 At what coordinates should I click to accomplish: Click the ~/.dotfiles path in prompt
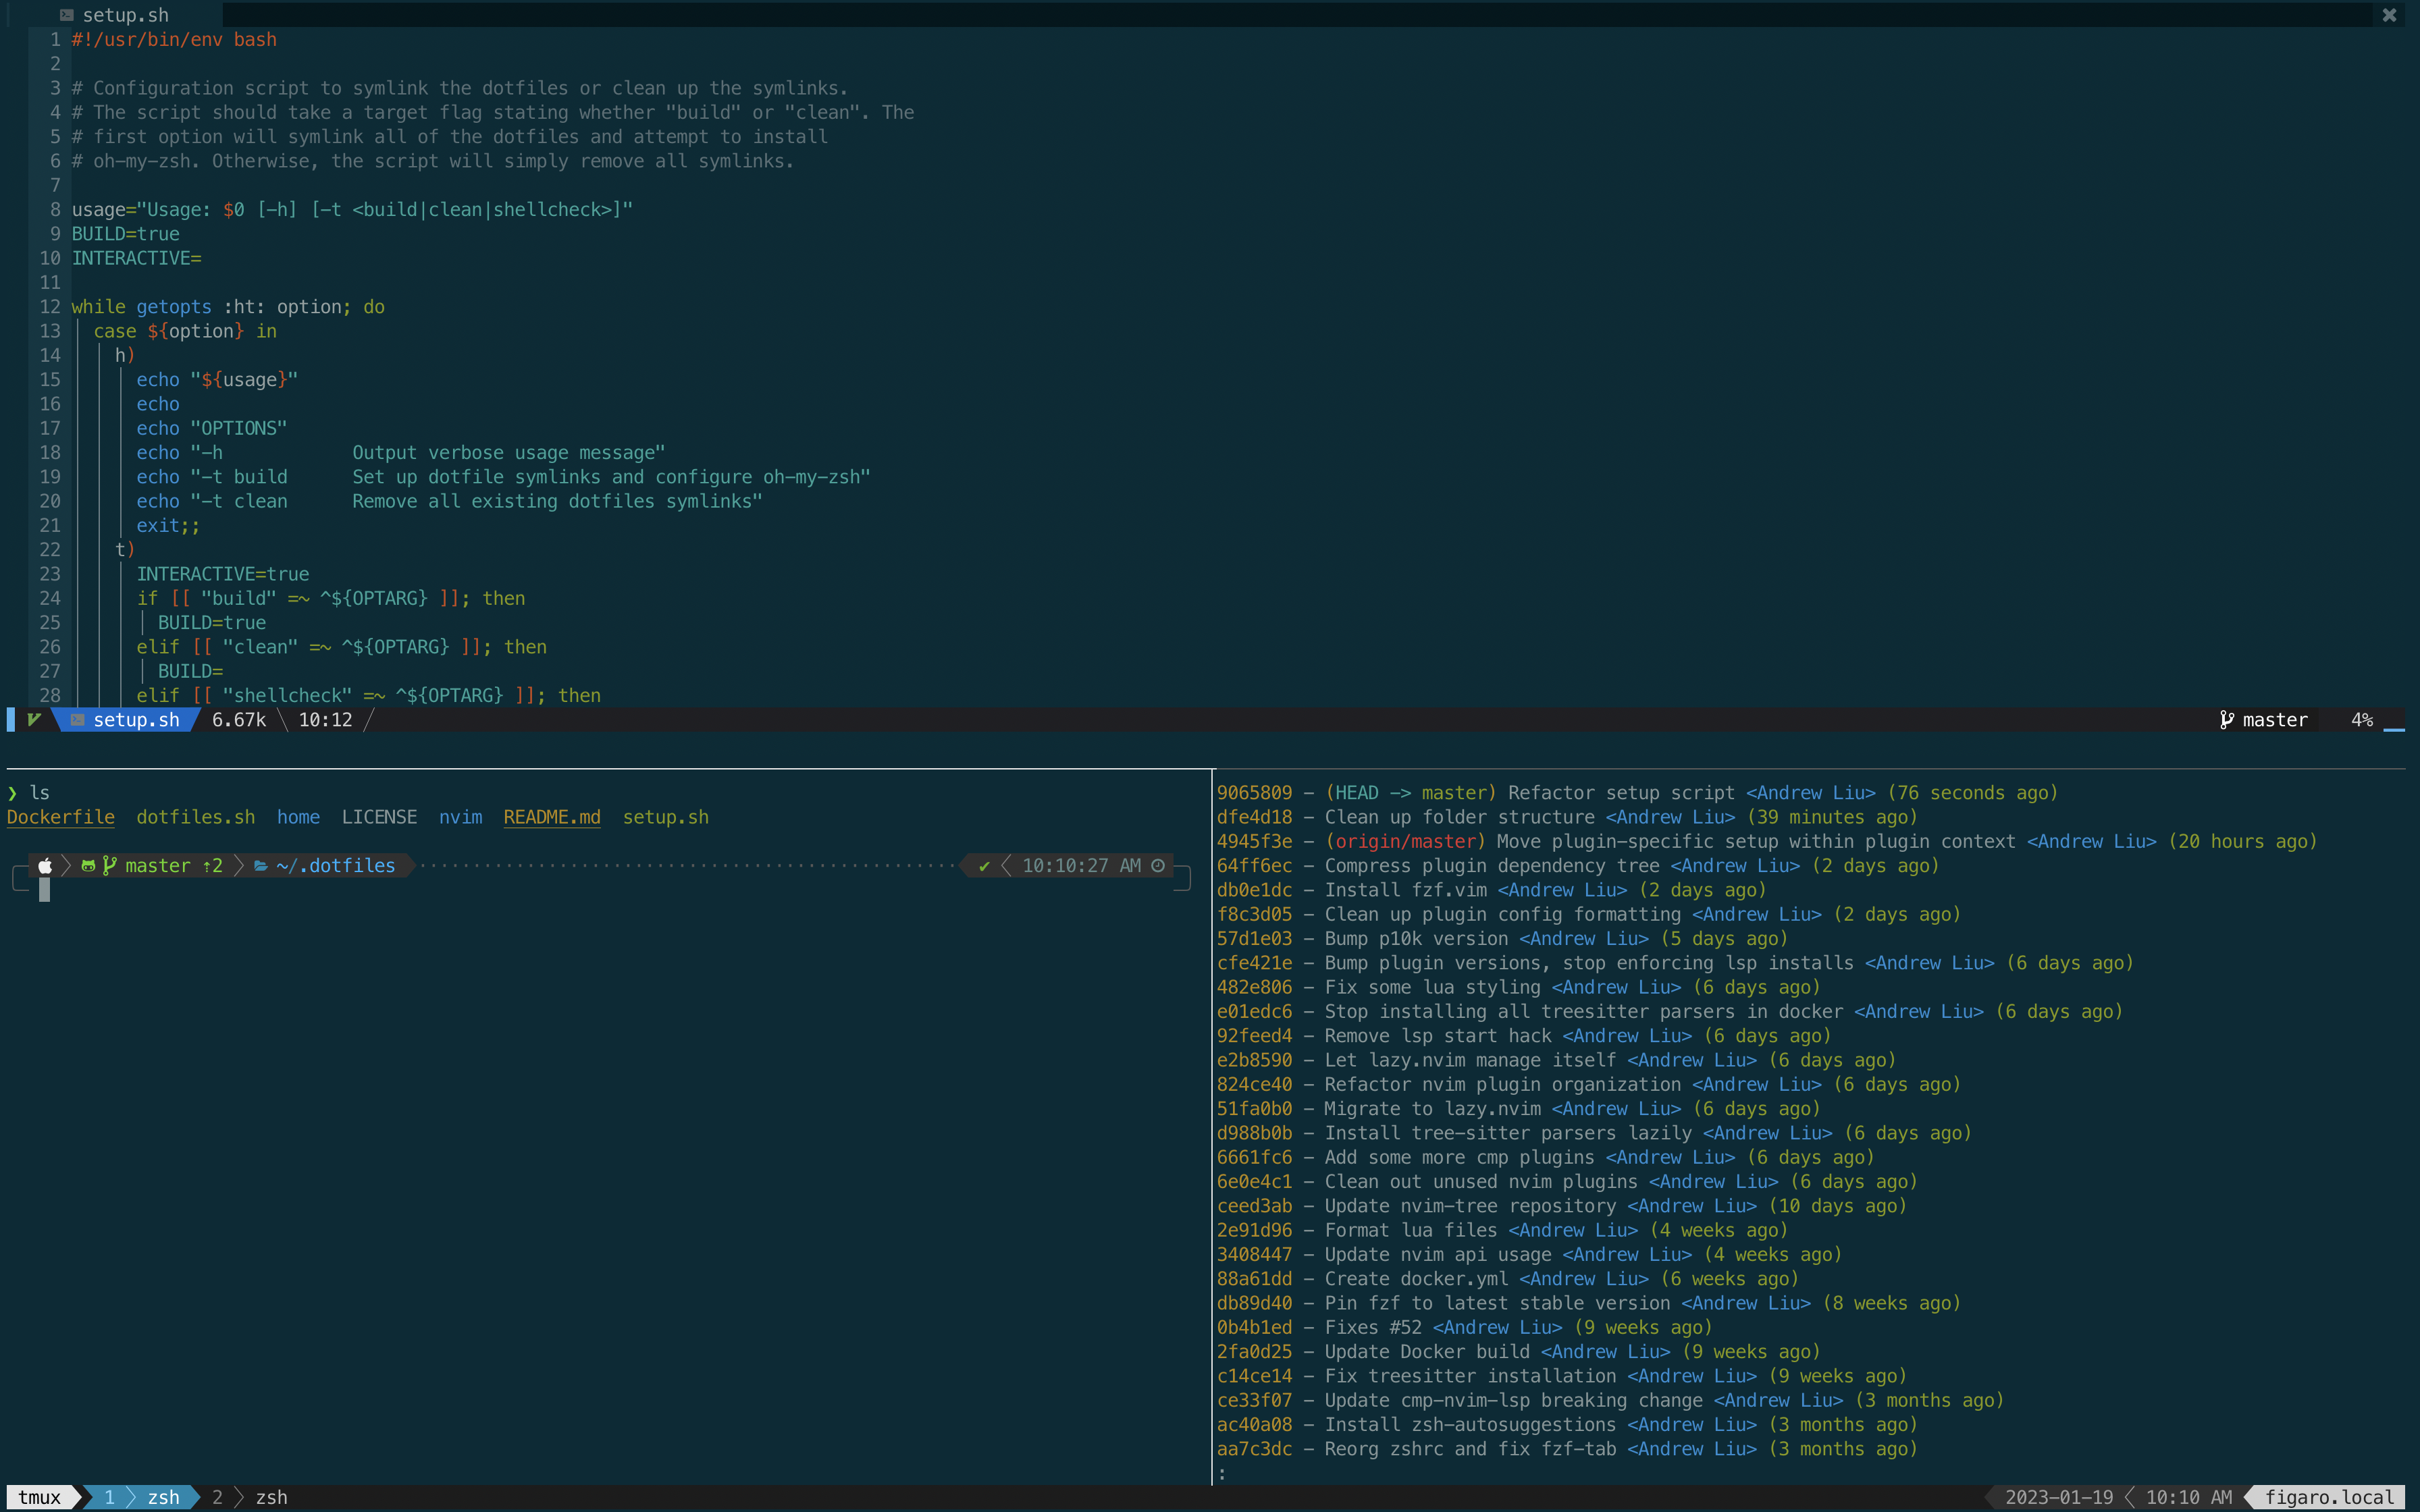point(336,866)
